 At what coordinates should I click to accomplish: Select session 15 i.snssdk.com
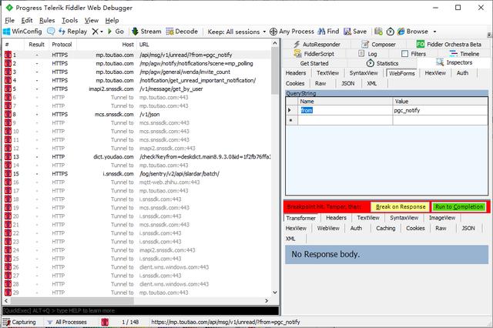[137, 174]
